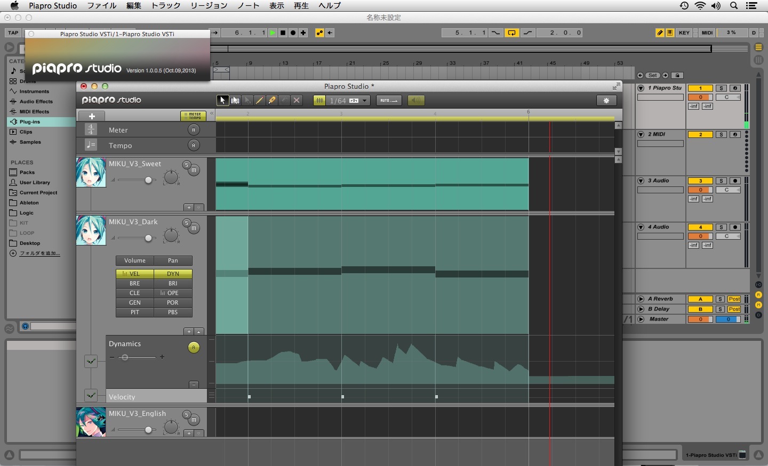Adjust the Dynamics lane zoom slider
768x466 pixels.
pos(138,357)
